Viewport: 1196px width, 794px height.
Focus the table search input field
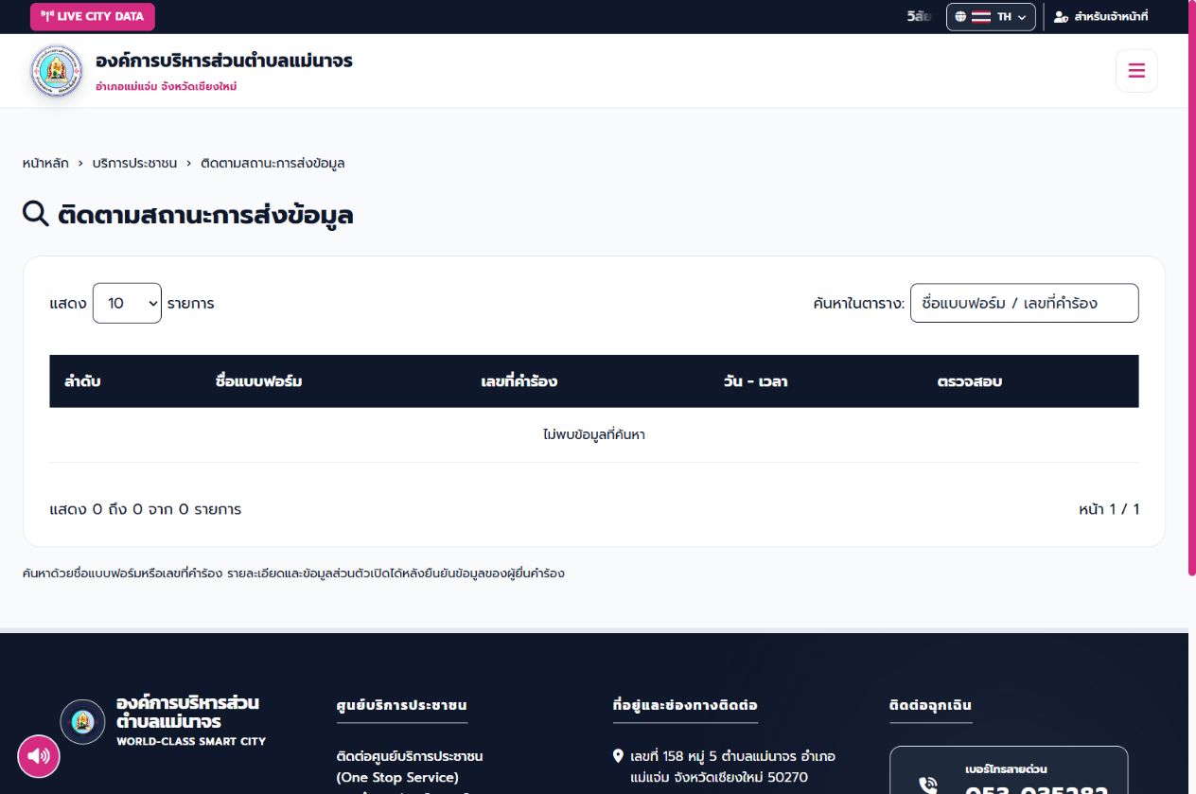point(1024,303)
